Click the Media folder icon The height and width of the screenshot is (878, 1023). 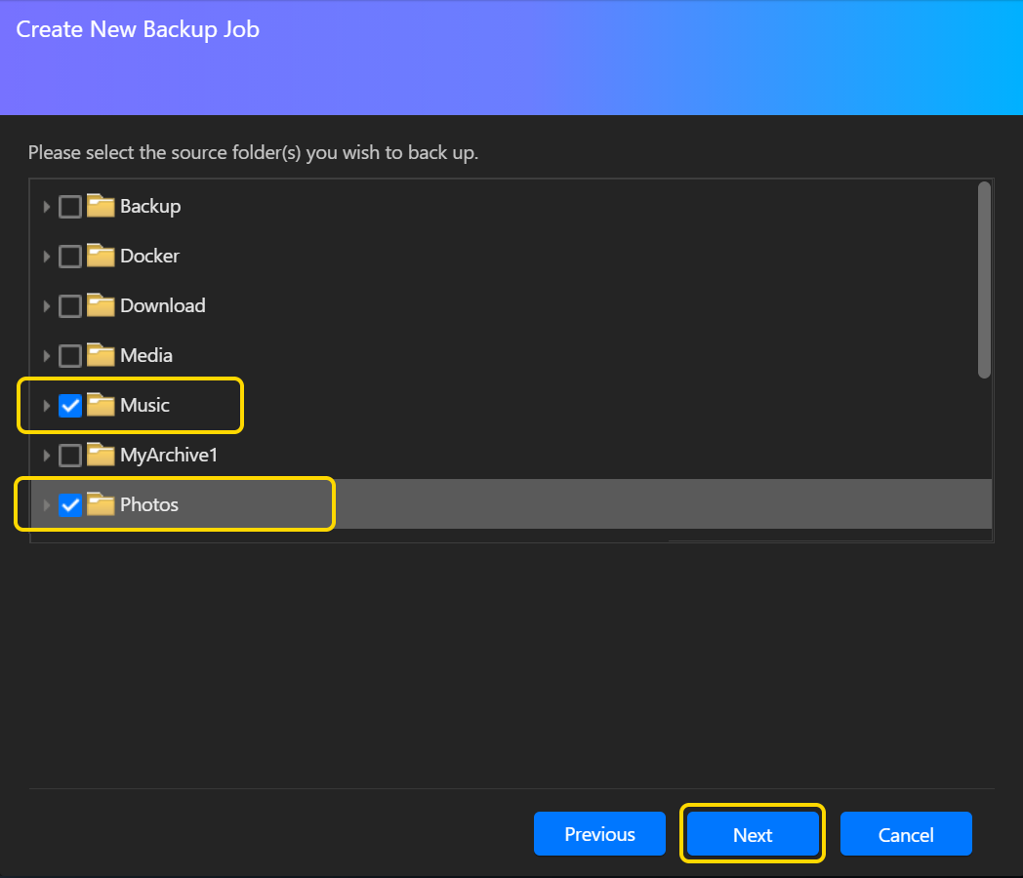(x=101, y=355)
